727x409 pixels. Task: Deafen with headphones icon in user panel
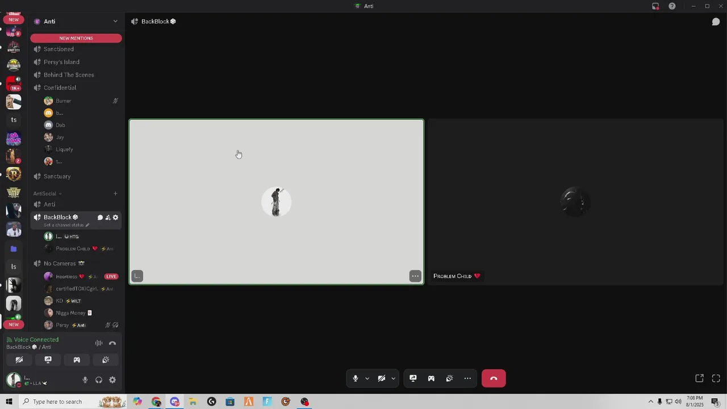[99, 380]
